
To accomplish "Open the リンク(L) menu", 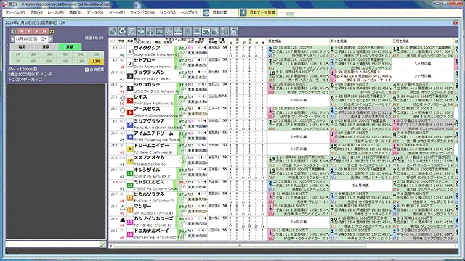I will point(167,12).
